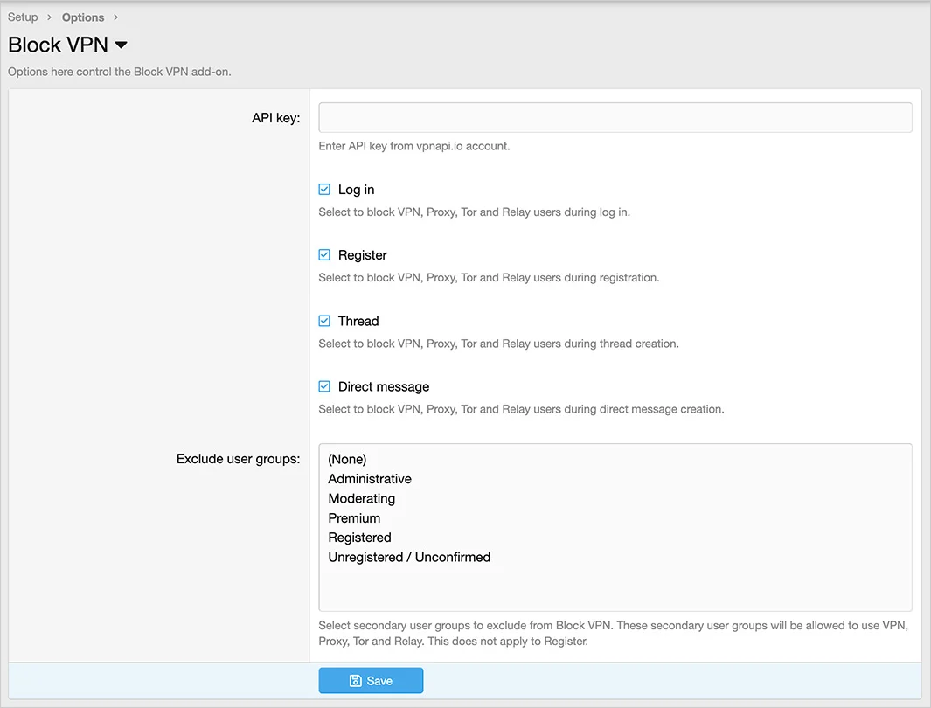Choose Moderating from the user groups list
This screenshot has height=708, width=931.
pos(362,498)
